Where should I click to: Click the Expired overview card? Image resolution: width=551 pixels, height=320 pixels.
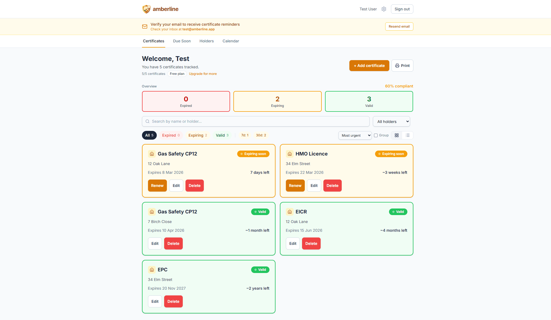click(186, 101)
